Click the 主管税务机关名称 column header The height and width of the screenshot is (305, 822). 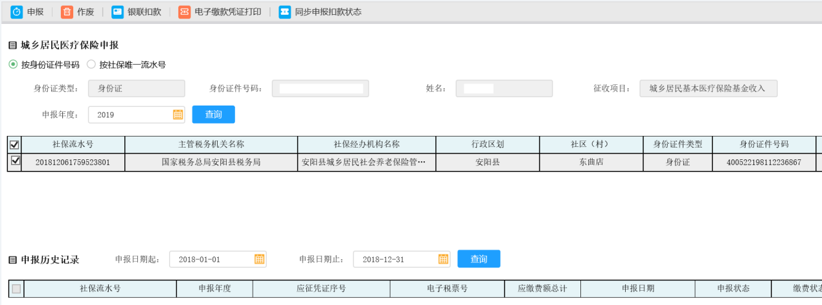pos(211,144)
